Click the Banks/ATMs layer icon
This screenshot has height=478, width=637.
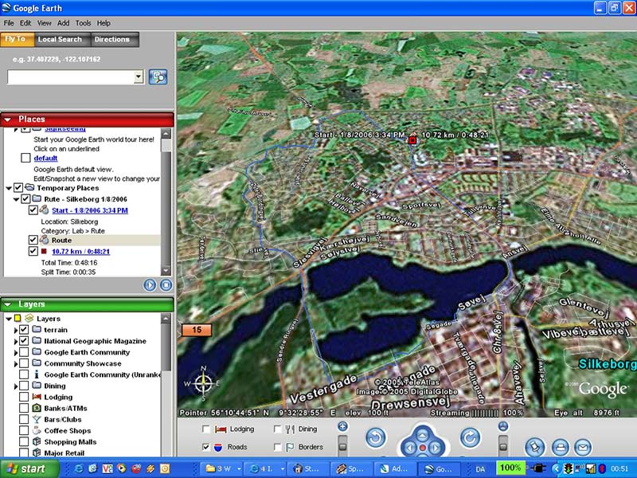tap(37, 408)
